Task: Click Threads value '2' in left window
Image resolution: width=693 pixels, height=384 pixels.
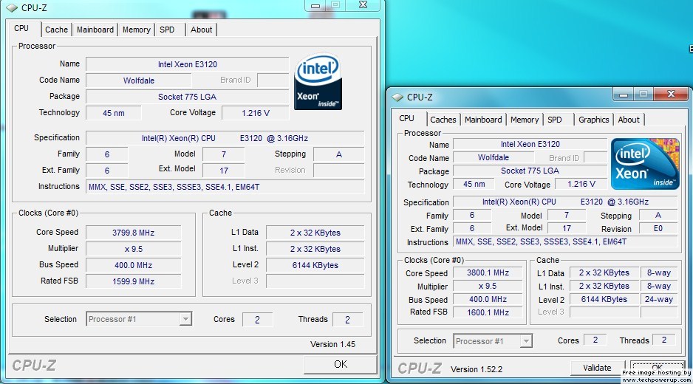Action: pyautogui.click(x=347, y=320)
